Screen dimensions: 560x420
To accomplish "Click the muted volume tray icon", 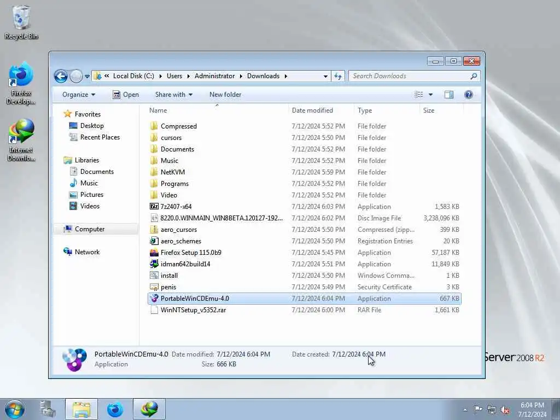I will coord(505,410).
